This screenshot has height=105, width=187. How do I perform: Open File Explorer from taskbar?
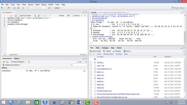click(x=28, y=102)
